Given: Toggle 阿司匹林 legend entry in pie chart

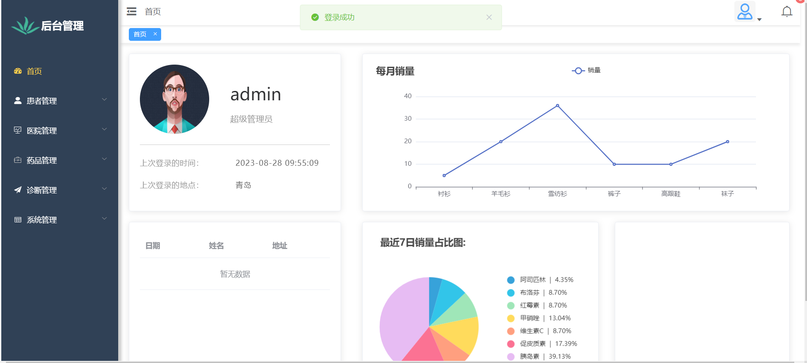Looking at the screenshot, I should tap(540, 280).
